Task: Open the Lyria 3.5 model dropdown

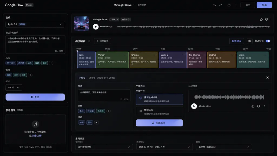Action: 35,24
